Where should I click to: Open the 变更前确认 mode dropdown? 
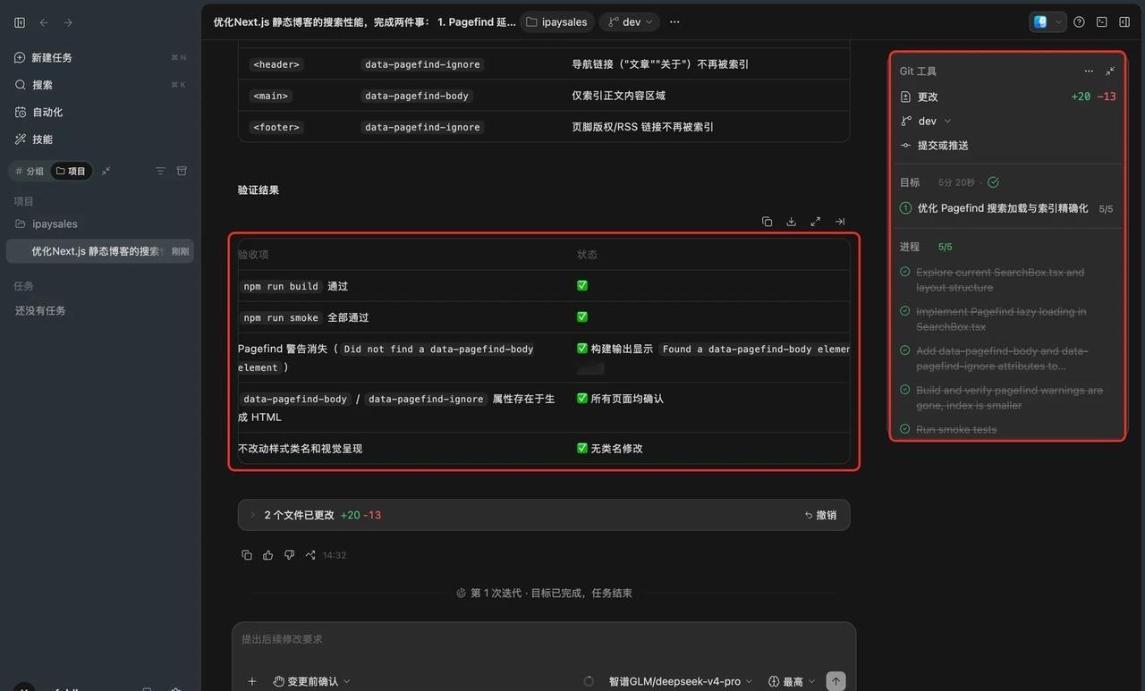(x=311, y=681)
